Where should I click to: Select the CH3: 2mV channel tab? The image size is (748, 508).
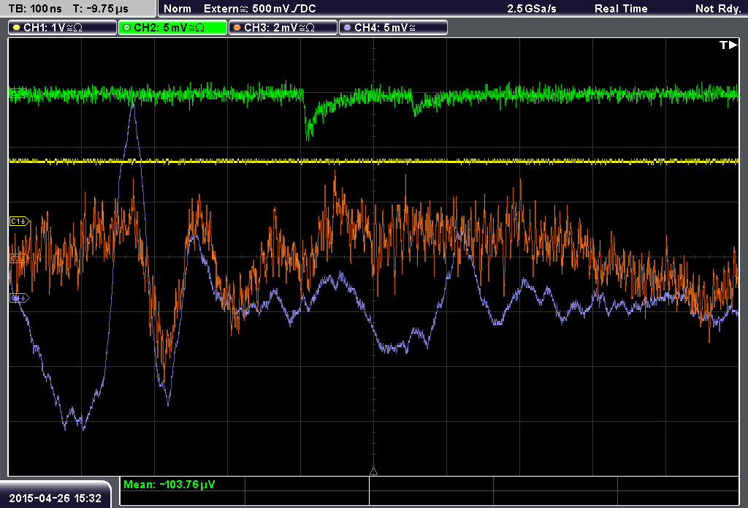(x=283, y=28)
